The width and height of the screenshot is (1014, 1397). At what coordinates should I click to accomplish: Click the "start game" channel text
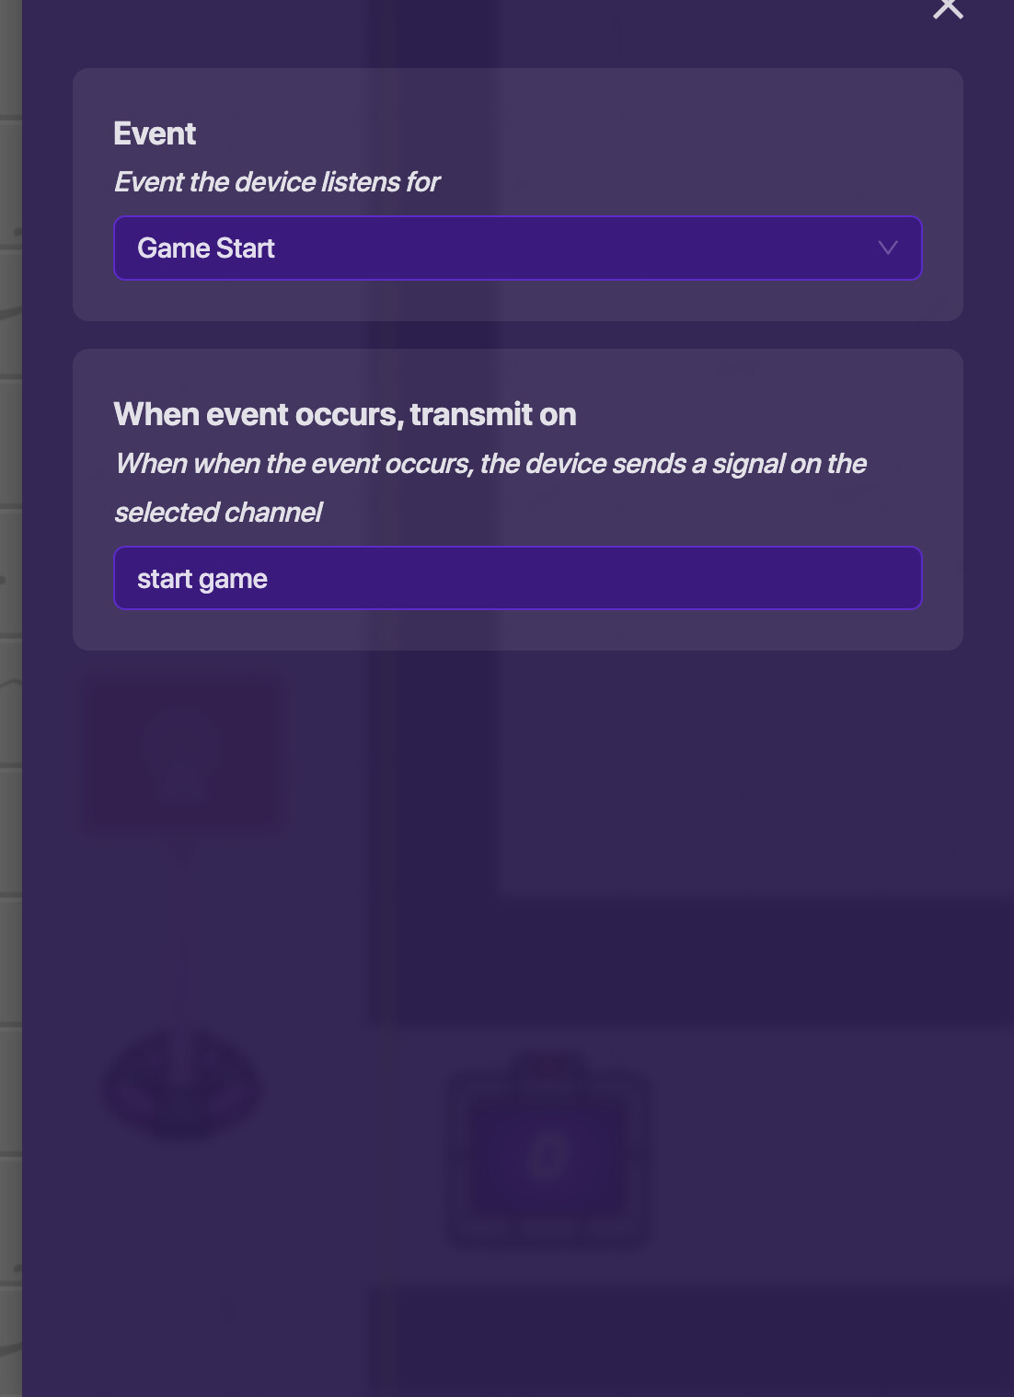coord(202,579)
